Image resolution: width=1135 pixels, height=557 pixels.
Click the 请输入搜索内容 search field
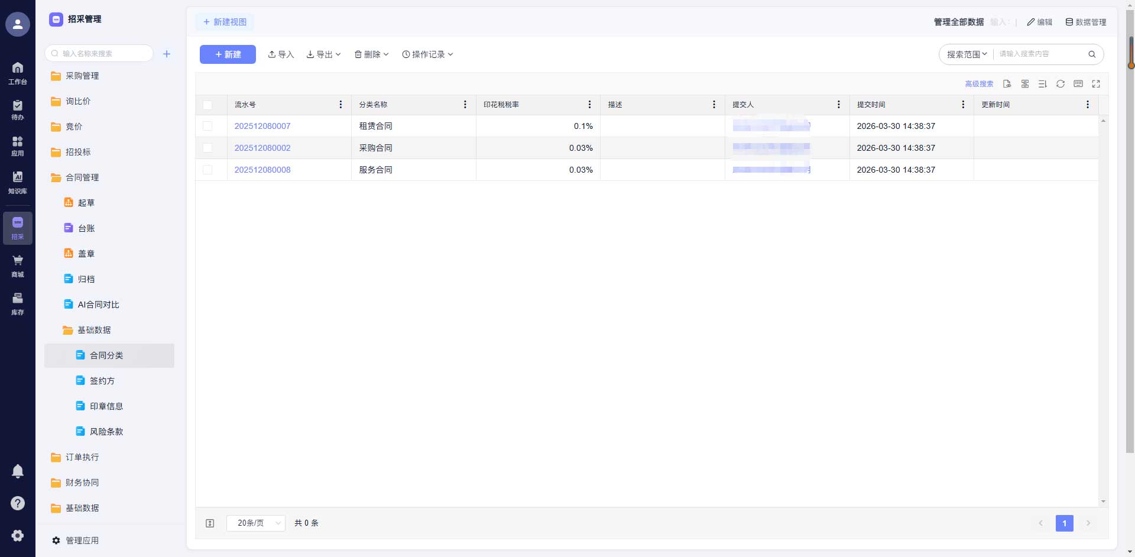[x=1040, y=54]
